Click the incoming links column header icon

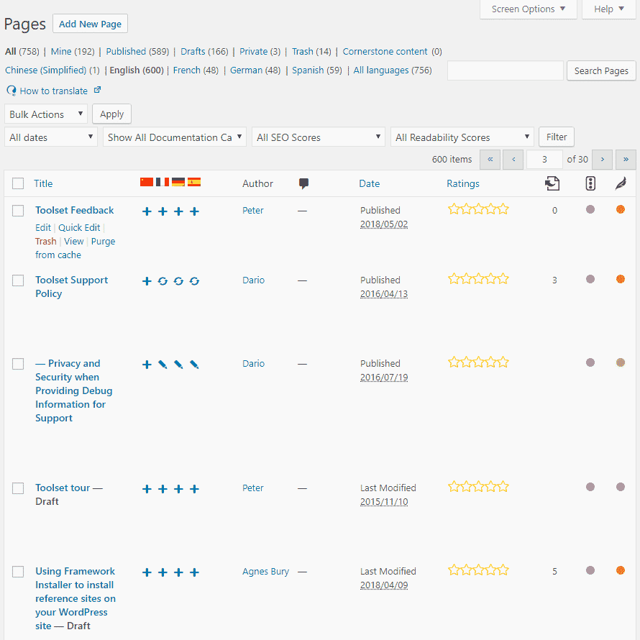click(x=552, y=183)
